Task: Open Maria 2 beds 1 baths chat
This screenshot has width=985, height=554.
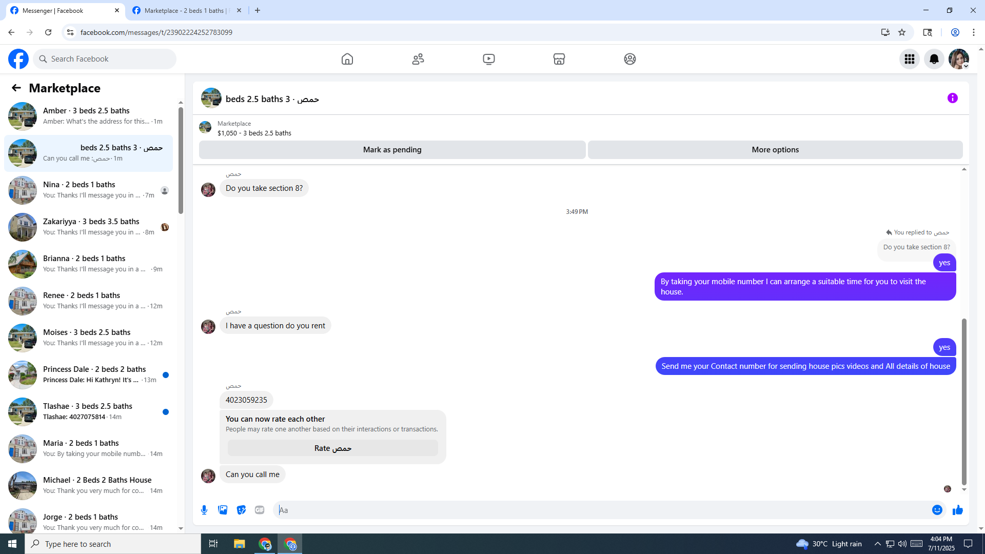Action: click(x=88, y=448)
